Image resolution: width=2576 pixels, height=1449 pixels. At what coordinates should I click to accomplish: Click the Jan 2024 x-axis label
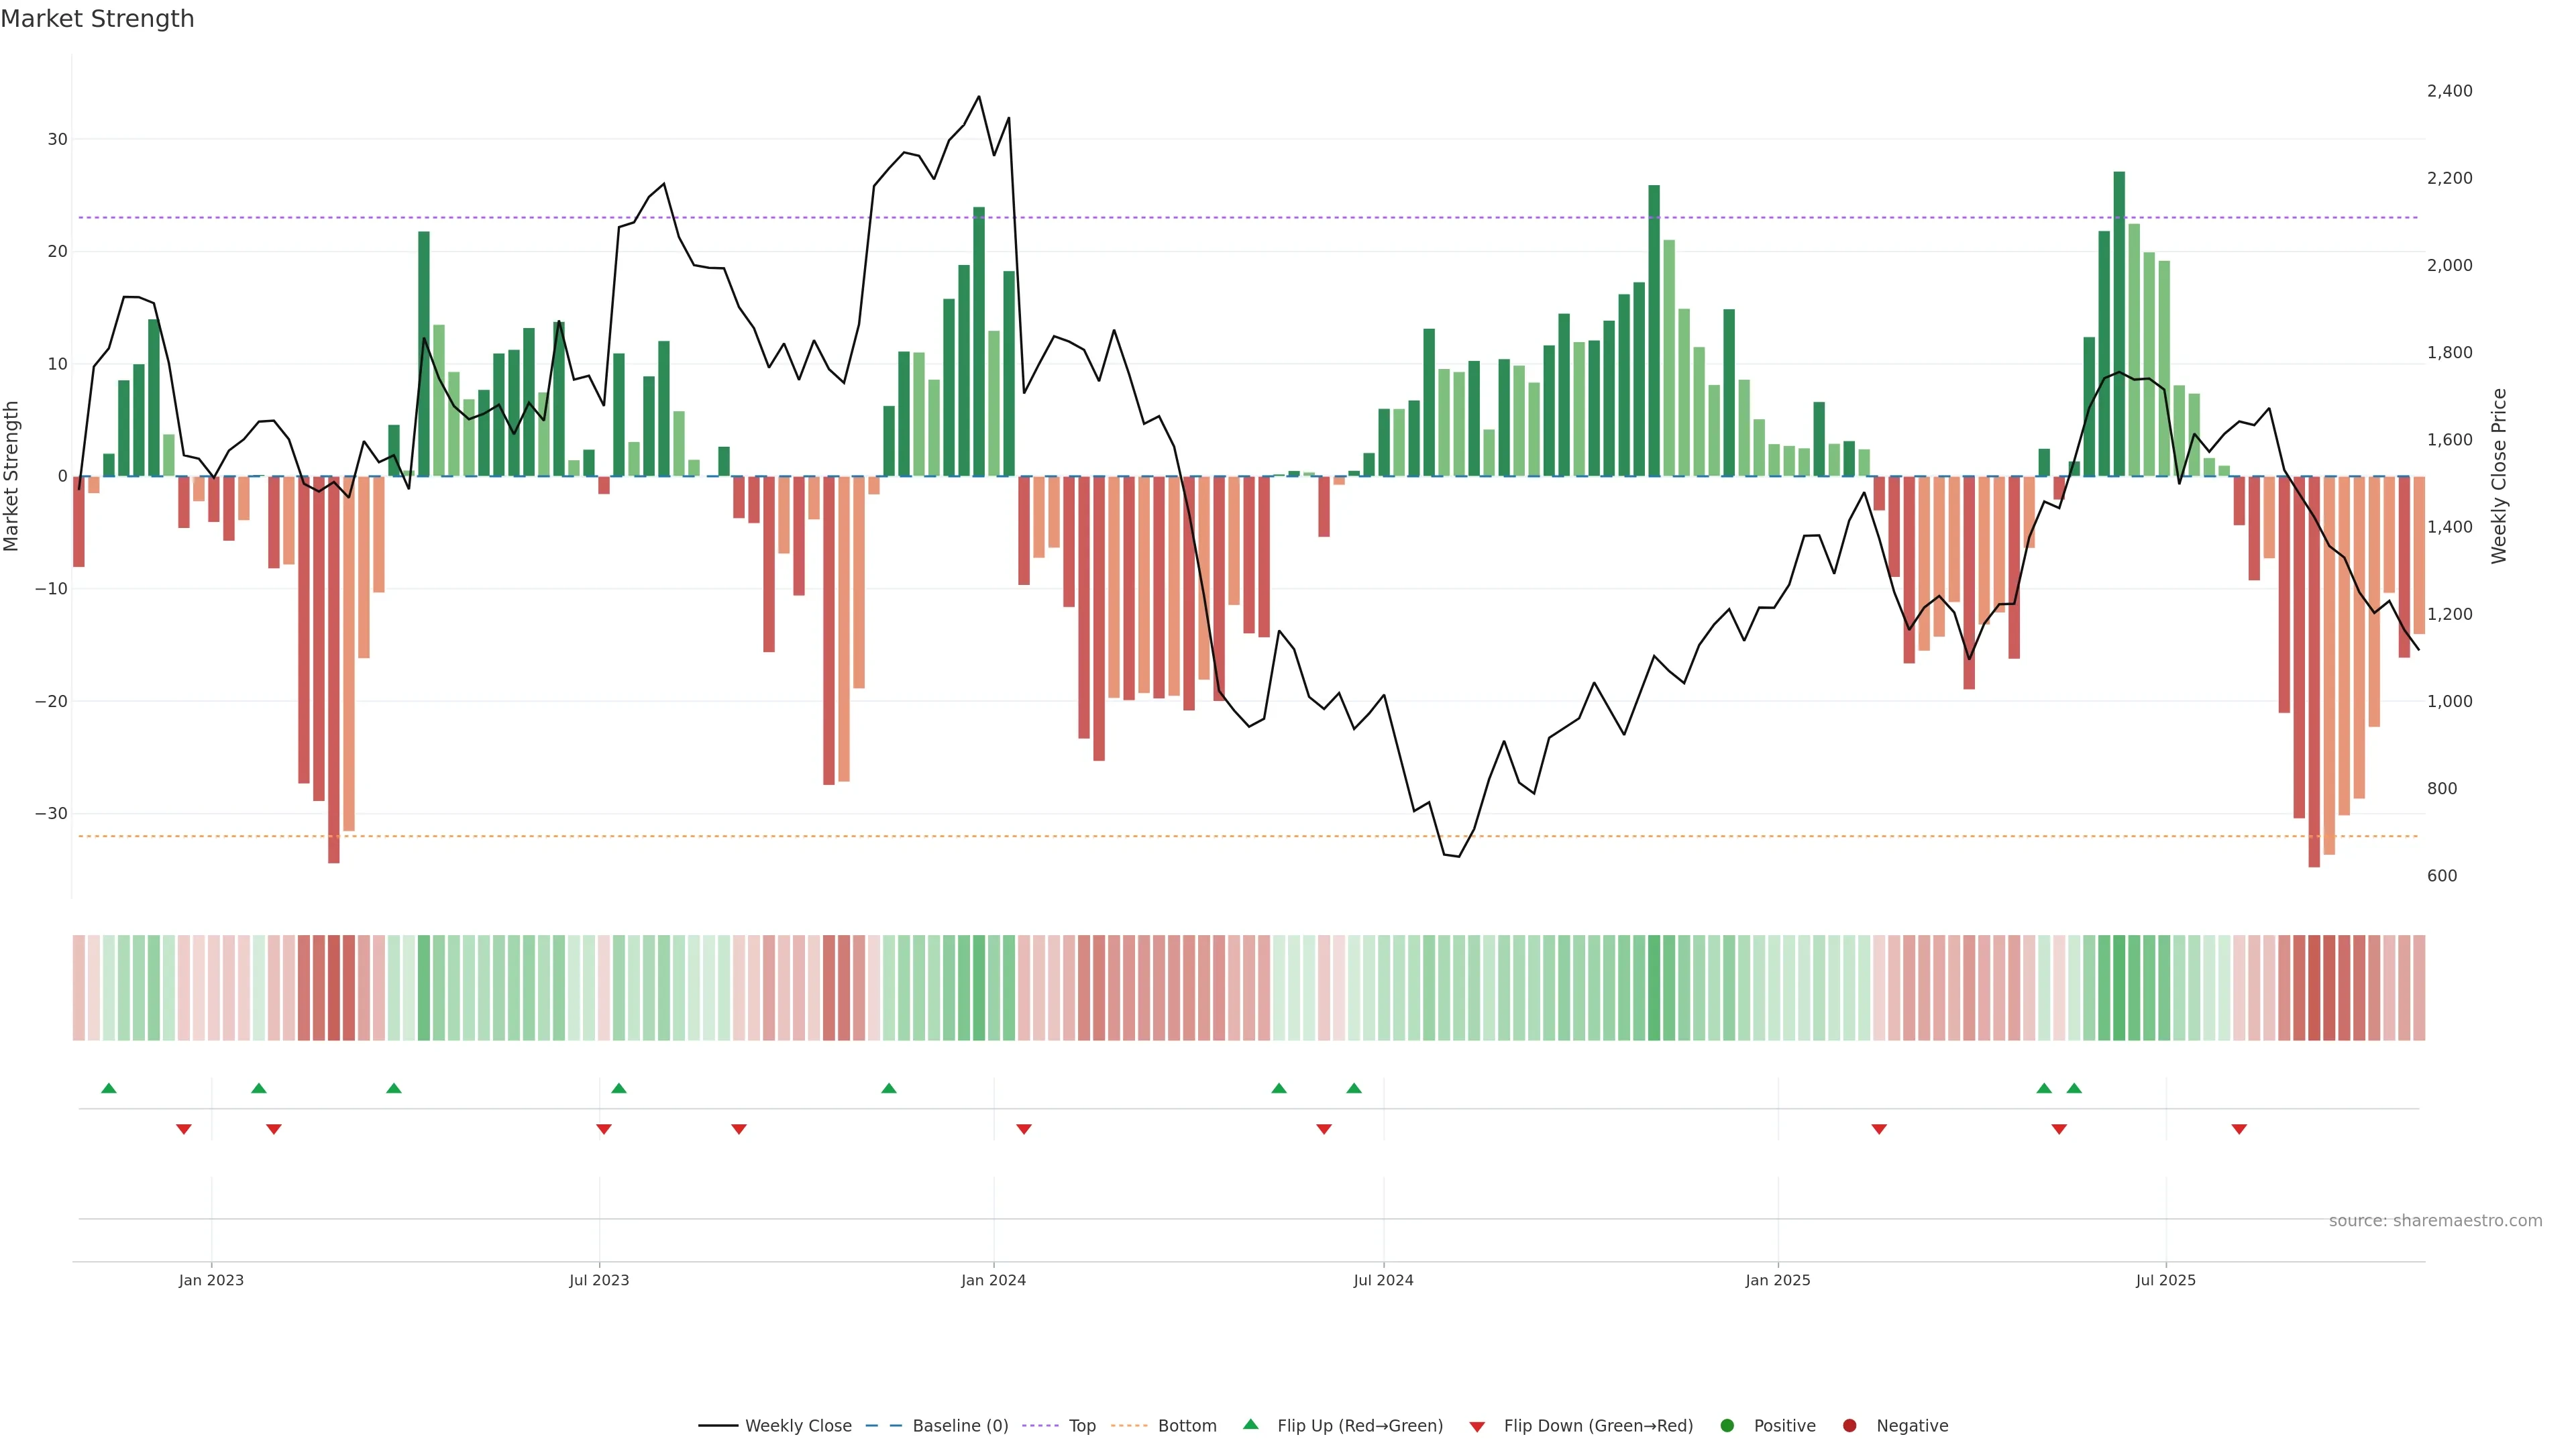[x=993, y=1280]
